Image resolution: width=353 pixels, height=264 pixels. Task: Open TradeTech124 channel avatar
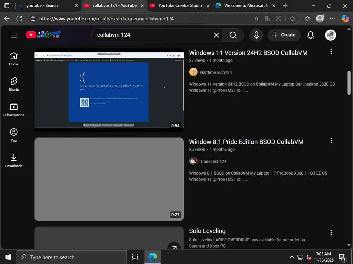tap(193, 161)
